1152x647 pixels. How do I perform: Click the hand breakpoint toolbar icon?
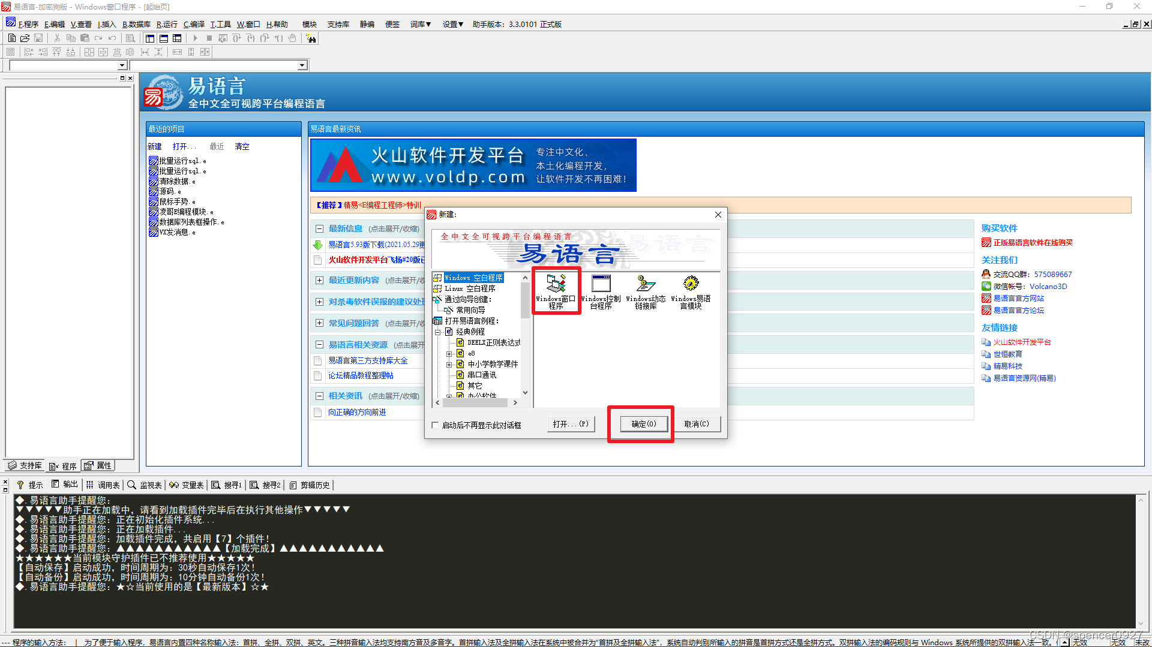292,38
